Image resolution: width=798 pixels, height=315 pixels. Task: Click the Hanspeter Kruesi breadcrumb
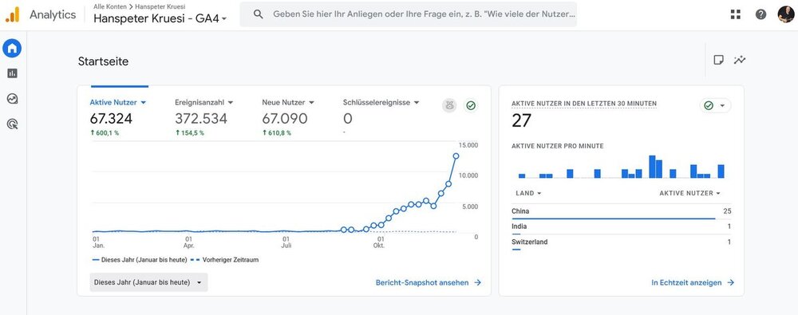pos(160,6)
